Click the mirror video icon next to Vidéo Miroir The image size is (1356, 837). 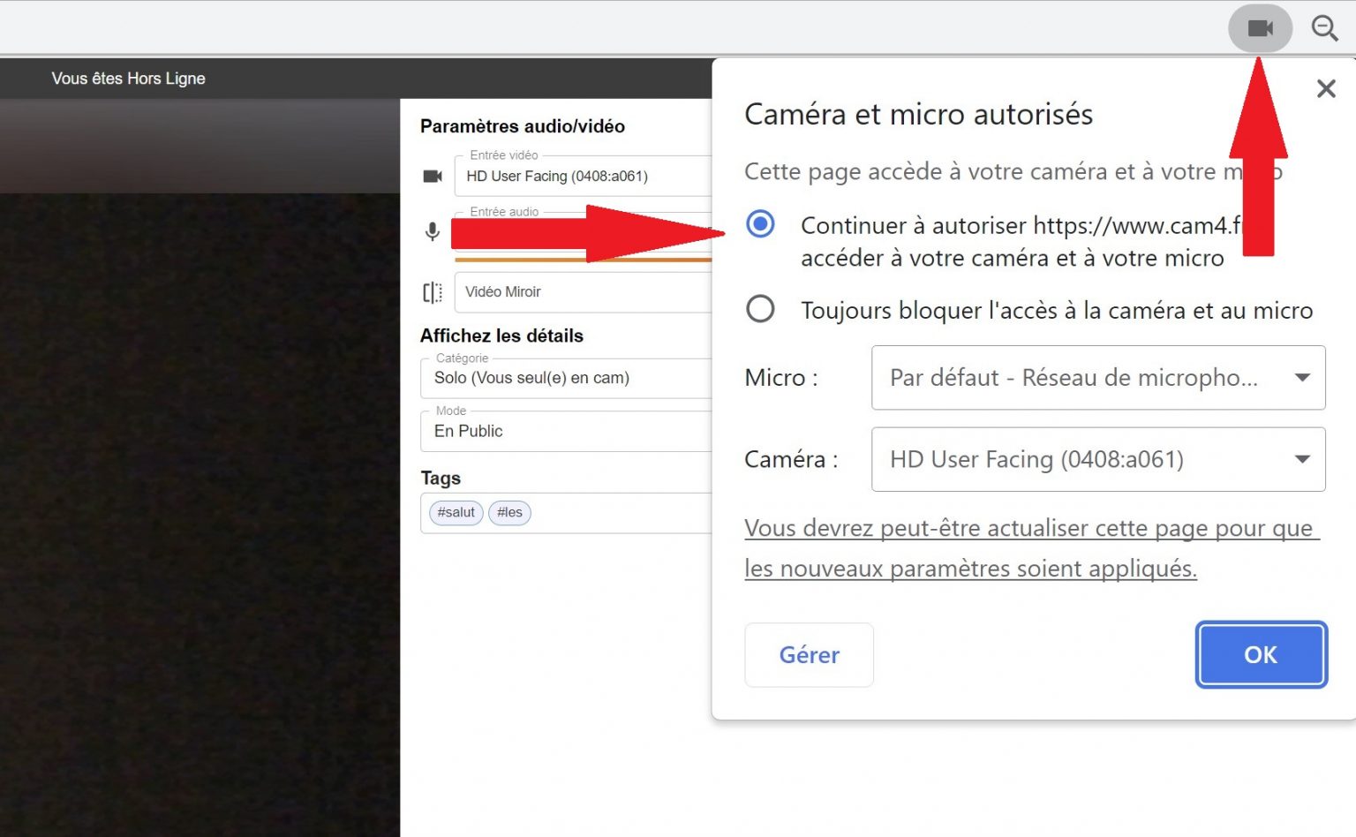coord(432,292)
